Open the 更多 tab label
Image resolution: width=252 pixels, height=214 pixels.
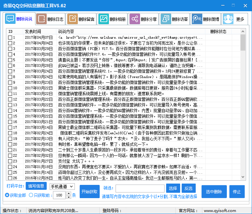[x=240, y=20]
